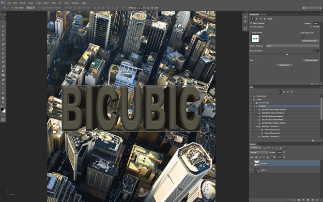Screen dimensions: 323x202
Task: Select the Horizontal Type tool
Action: (x=3, y=84)
